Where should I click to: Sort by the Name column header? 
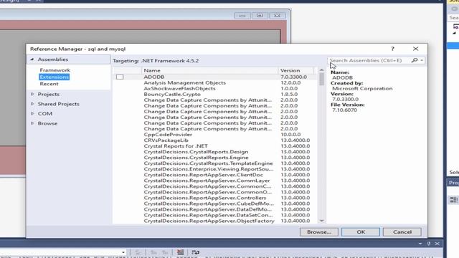pyautogui.click(x=209, y=70)
